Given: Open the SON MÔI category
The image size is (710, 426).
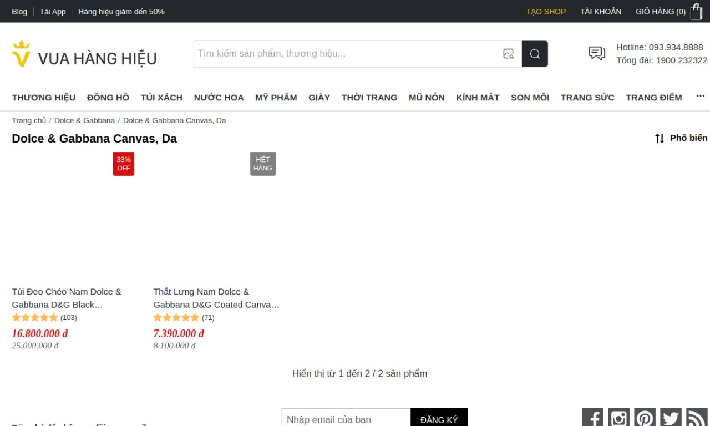Looking at the screenshot, I should [530, 98].
